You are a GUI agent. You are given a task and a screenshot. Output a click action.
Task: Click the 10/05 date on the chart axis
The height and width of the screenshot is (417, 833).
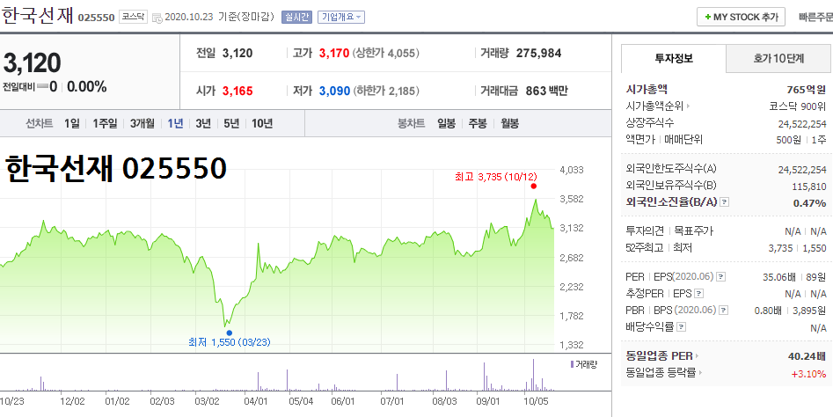536,400
